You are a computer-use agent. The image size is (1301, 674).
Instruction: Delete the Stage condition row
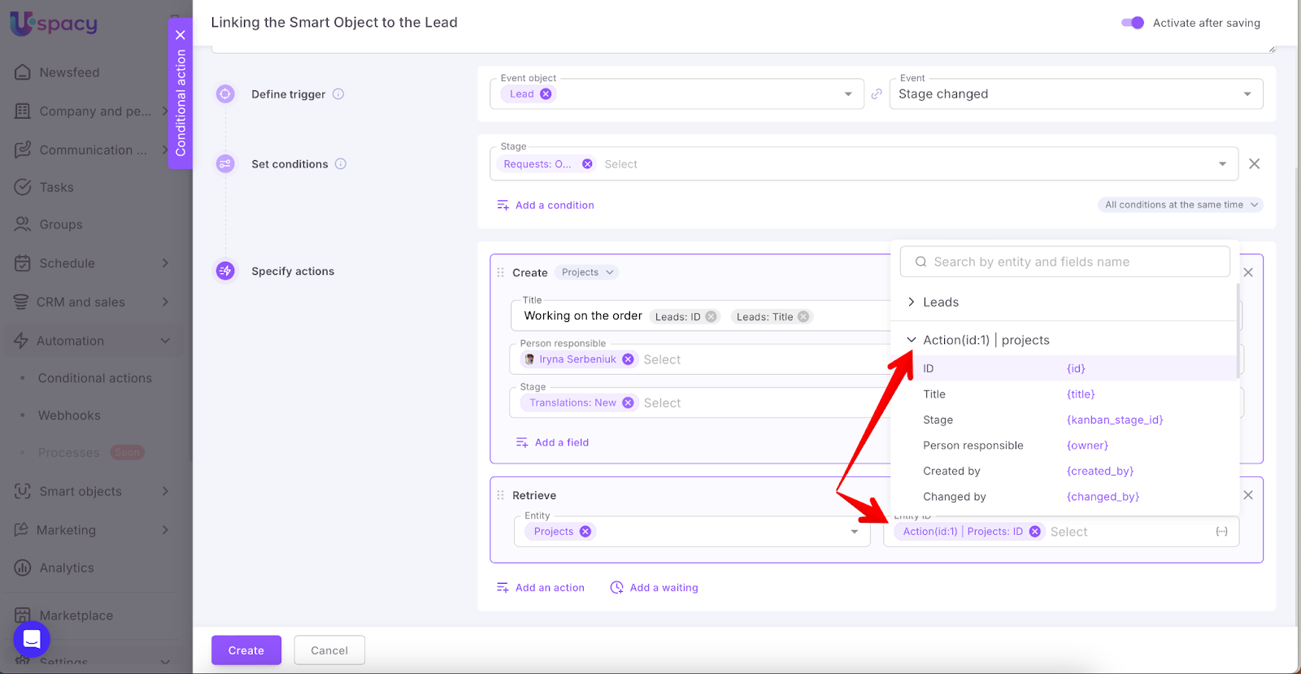pos(1255,164)
